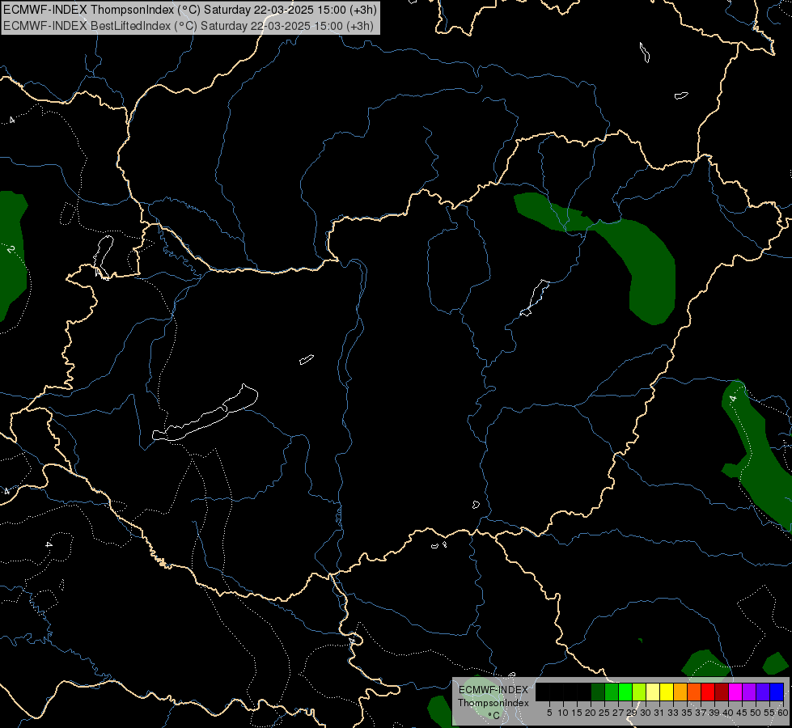Click the dark green 20–25 legend swatch
The width and height of the screenshot is (792, 728).
(598, 692)
